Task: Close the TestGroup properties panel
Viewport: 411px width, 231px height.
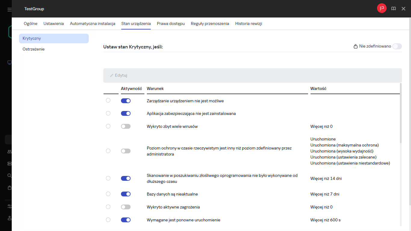Action: pos(403,9)
